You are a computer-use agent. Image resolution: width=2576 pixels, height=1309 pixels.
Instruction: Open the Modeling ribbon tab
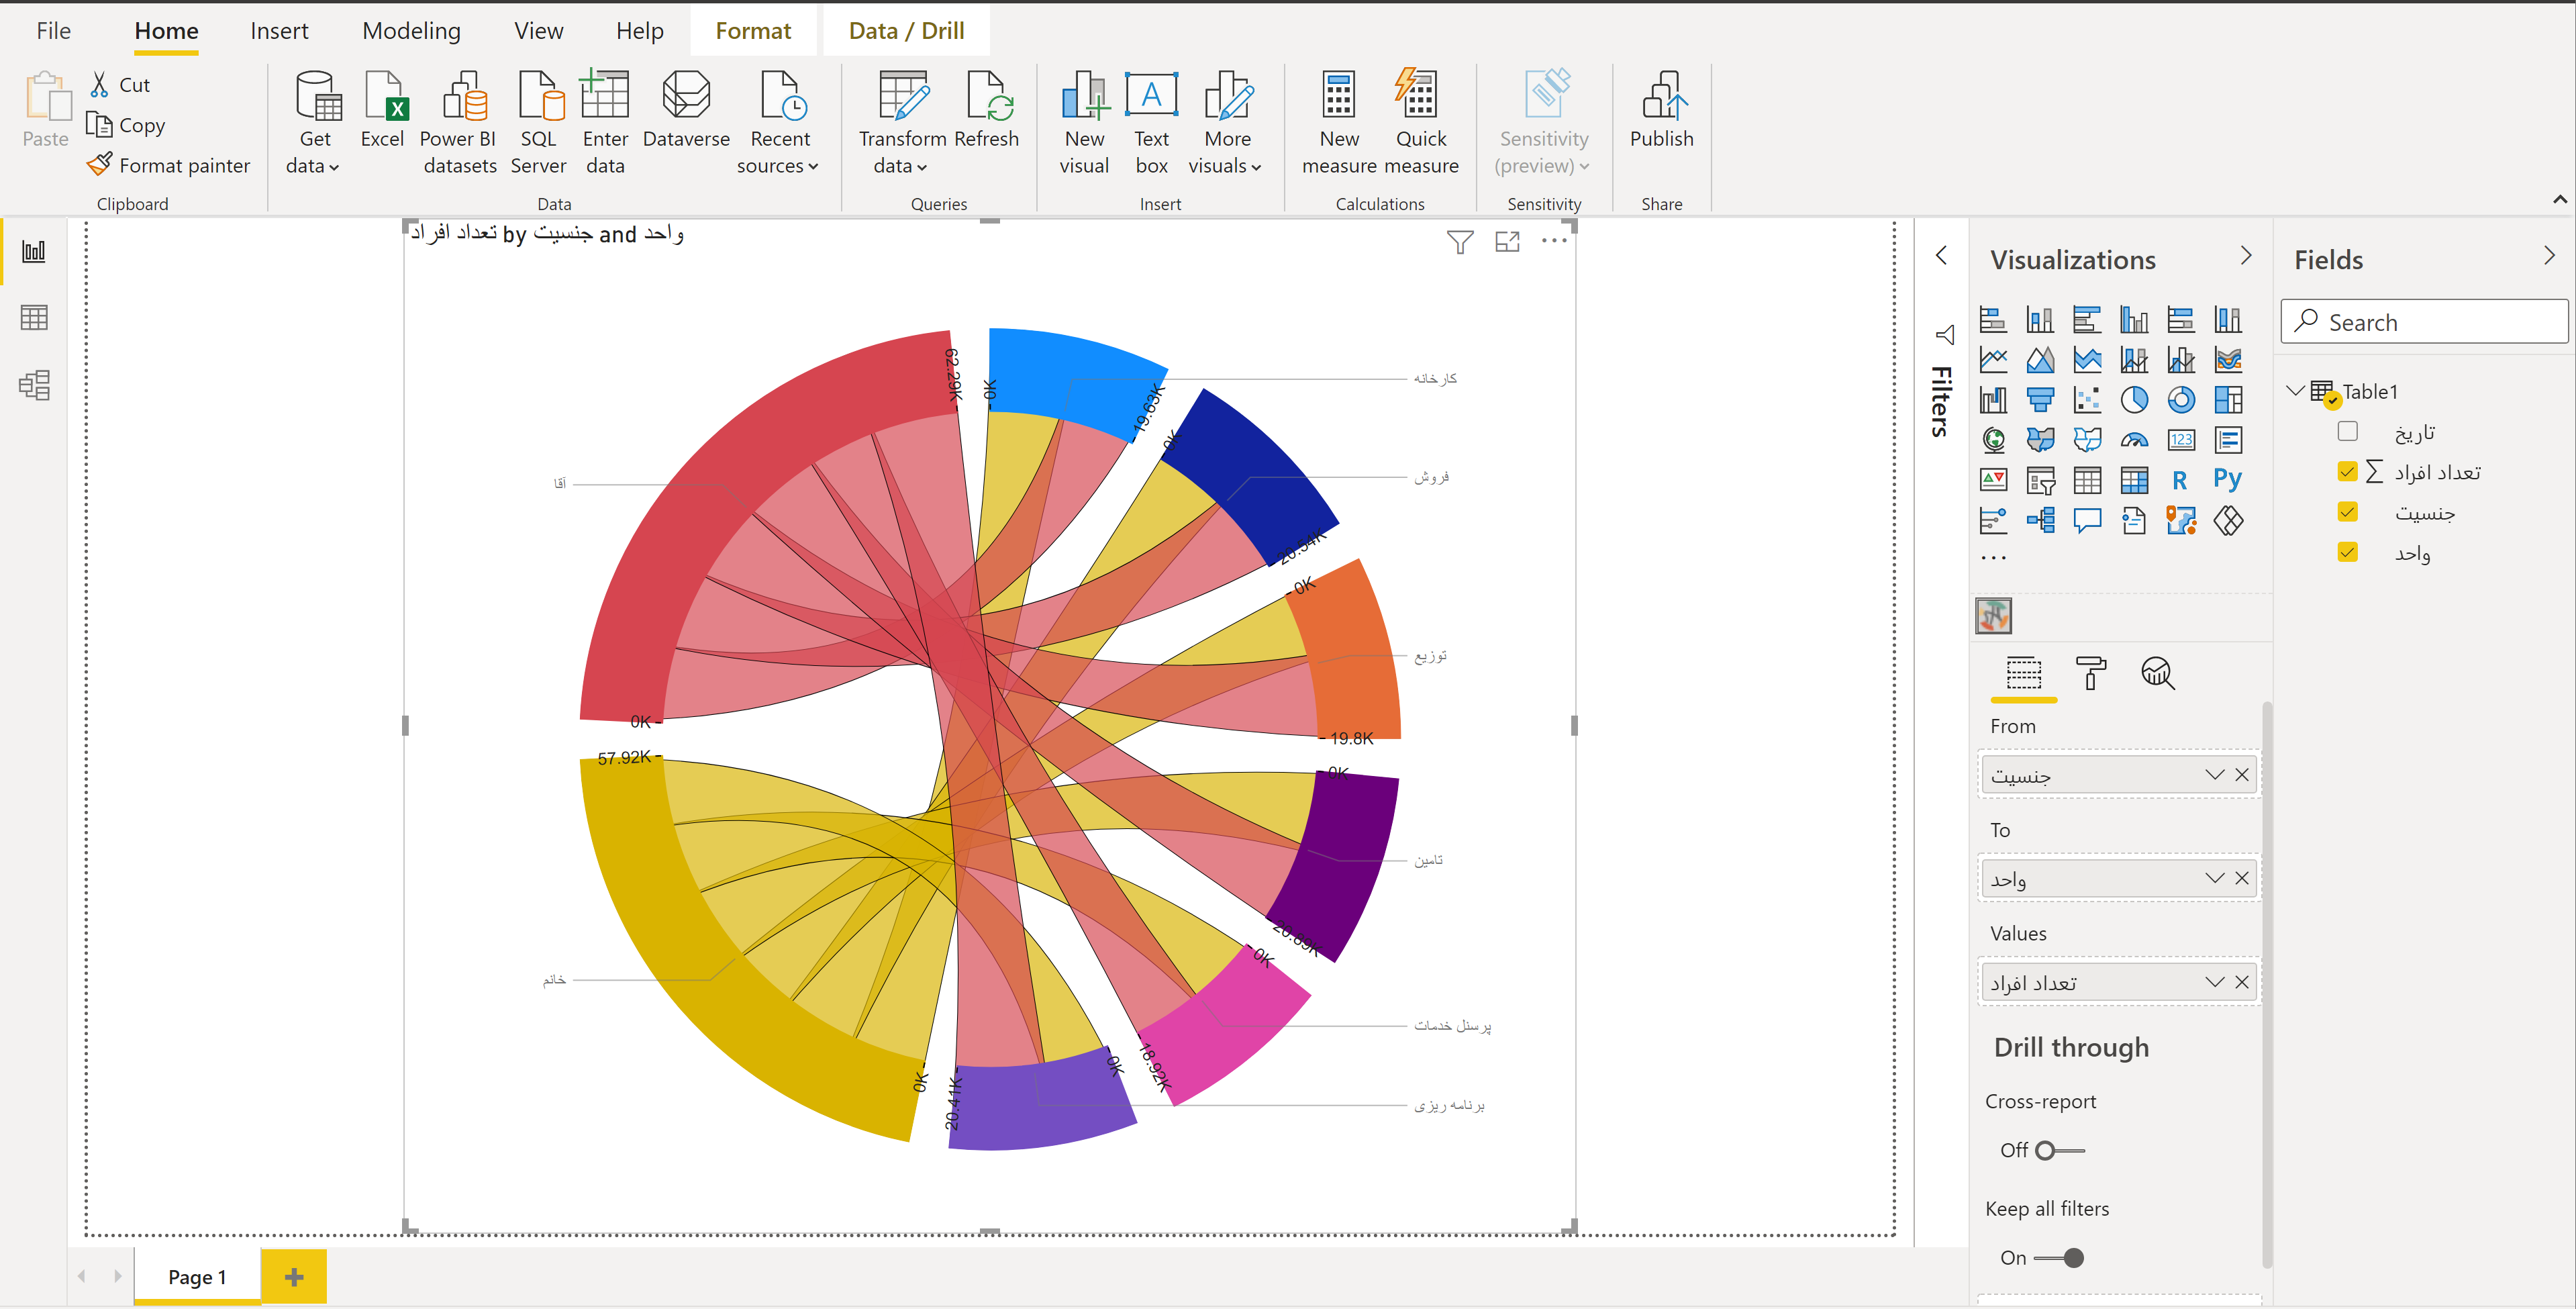coord(411,31)
